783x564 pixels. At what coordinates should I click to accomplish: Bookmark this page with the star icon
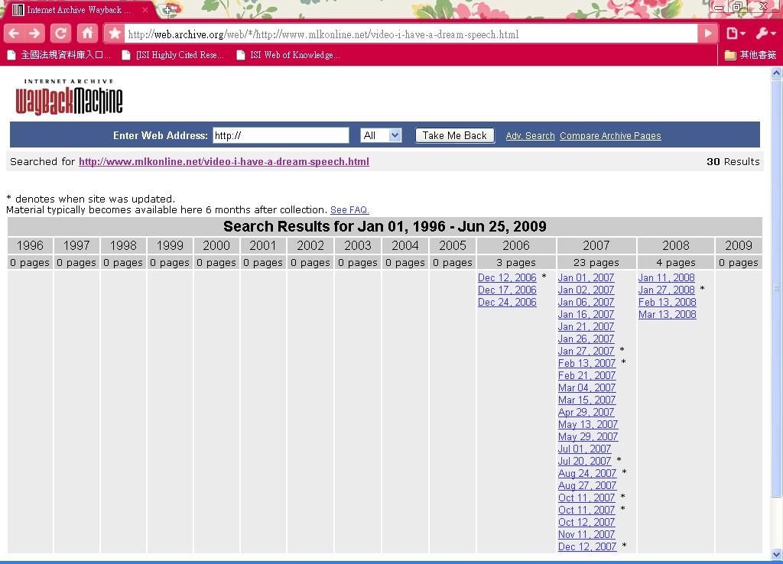115,34
